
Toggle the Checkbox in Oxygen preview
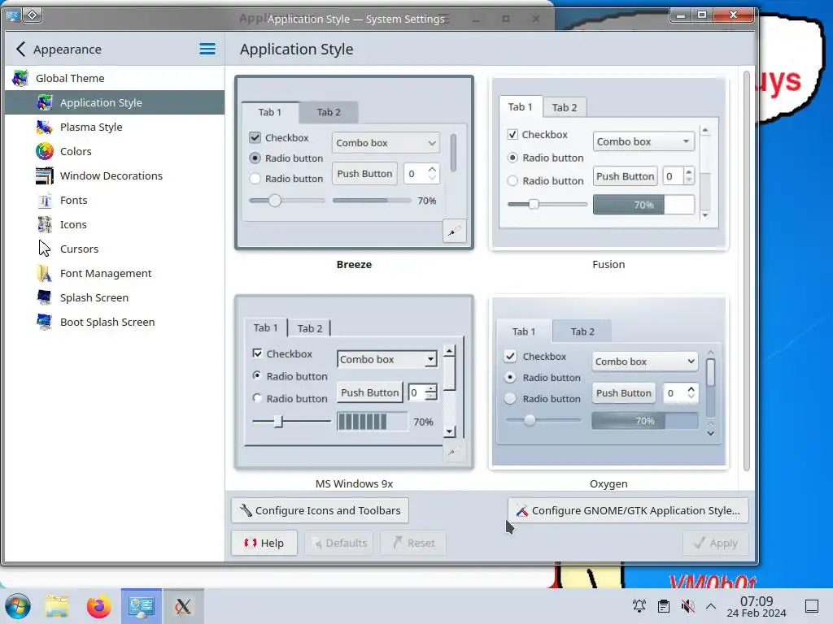coord(511,356)
